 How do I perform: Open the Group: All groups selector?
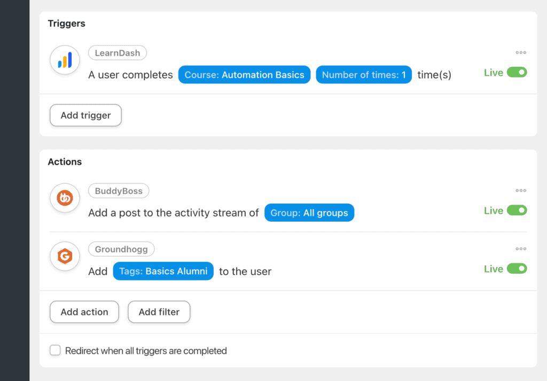tap(309, 212)
